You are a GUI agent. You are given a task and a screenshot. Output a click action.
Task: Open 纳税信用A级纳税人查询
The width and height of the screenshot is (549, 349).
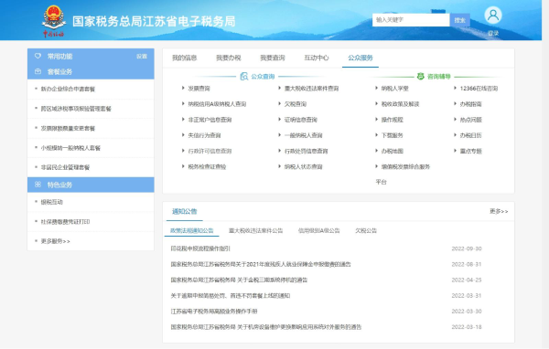[x=217, y=104]
